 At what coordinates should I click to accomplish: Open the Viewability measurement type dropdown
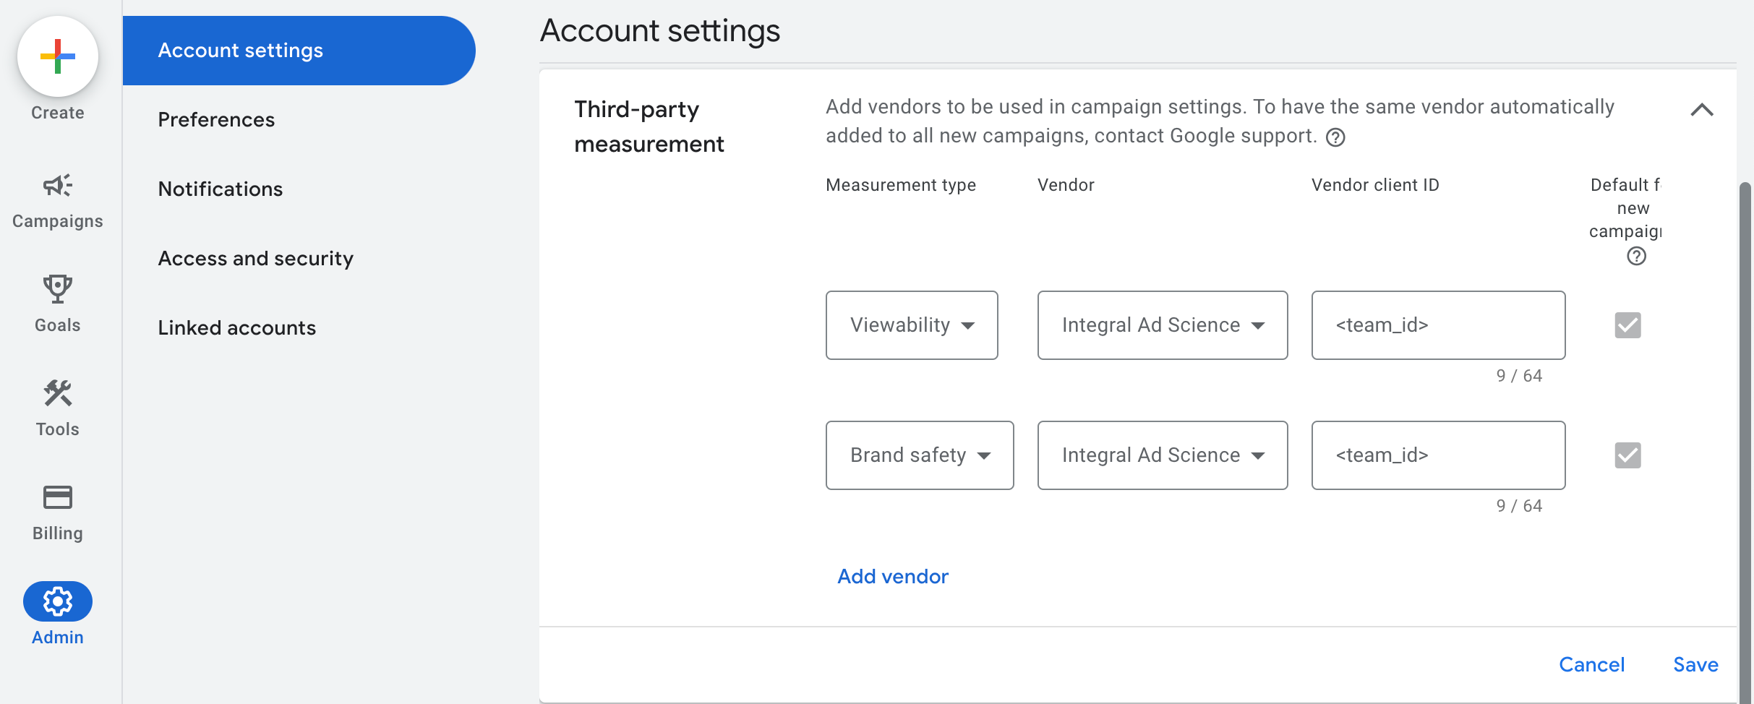pos(912,325)
